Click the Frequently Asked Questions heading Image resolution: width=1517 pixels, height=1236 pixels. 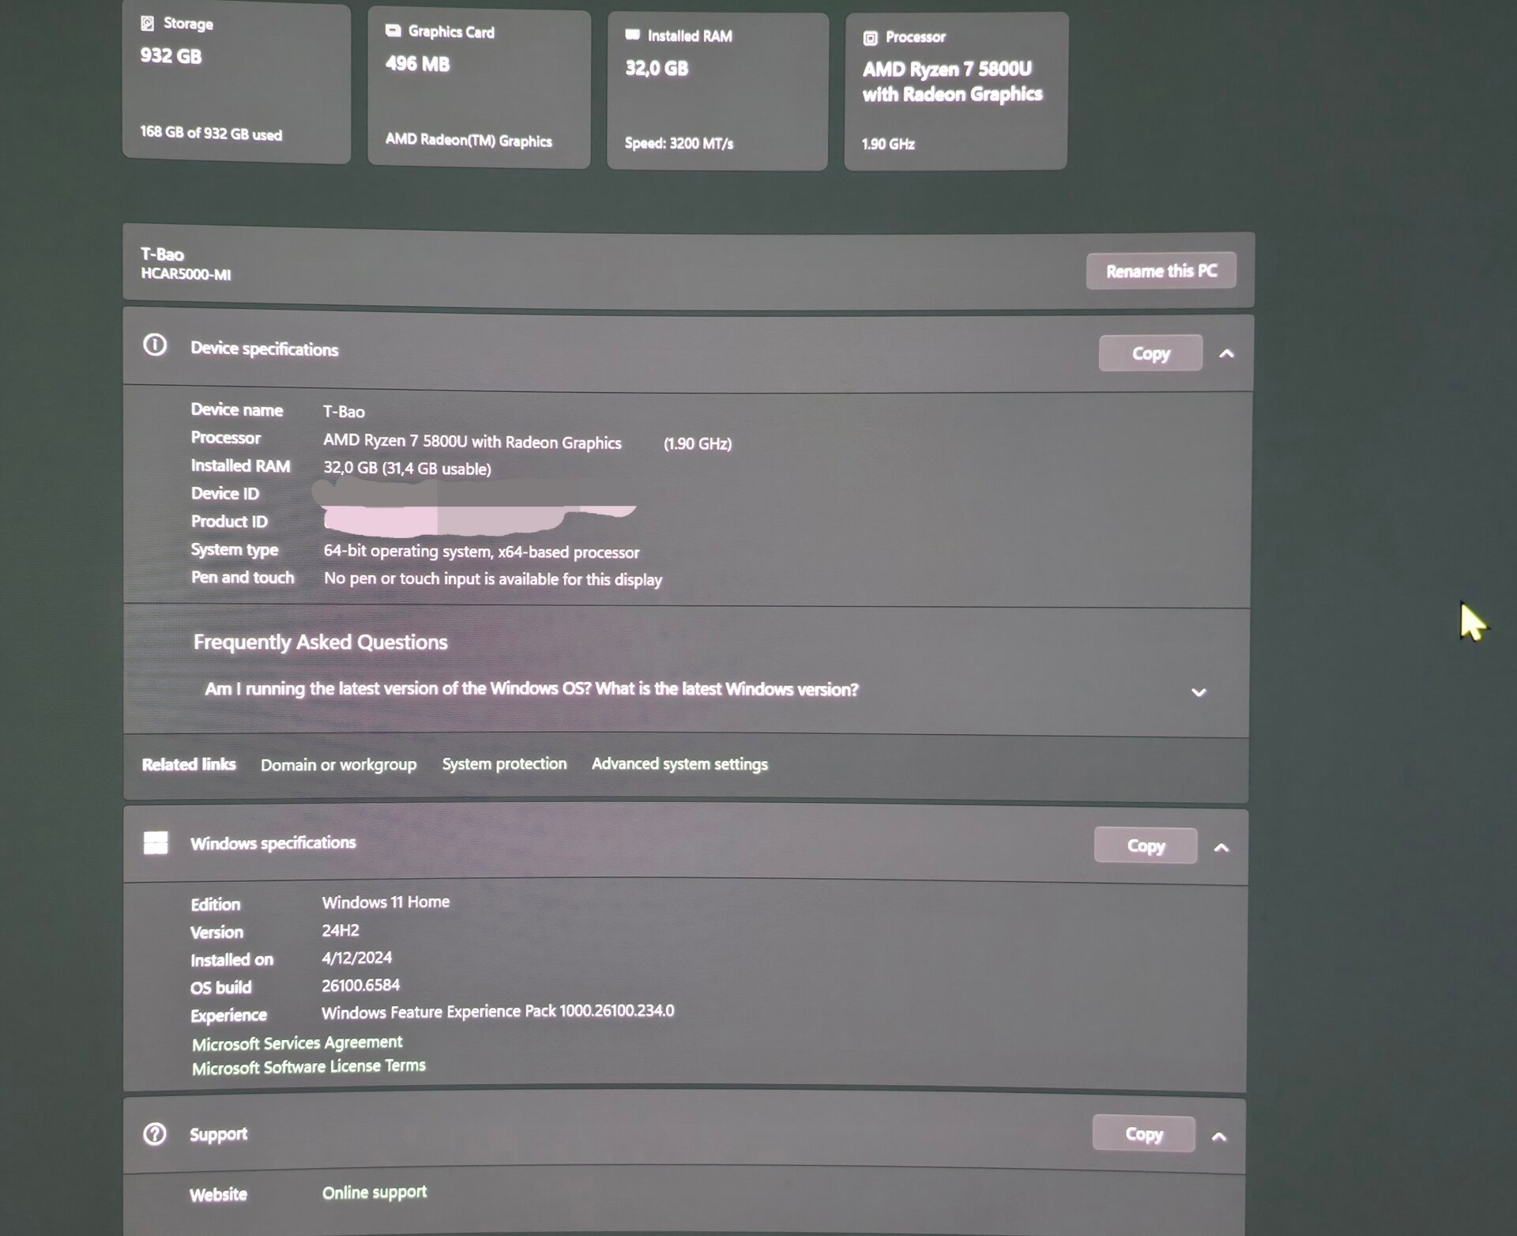click(320, 642)
